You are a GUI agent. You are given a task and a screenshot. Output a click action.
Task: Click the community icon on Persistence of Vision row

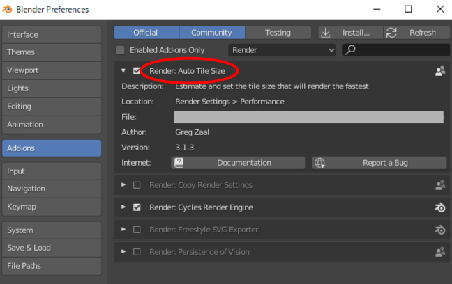(x=440, y=252)
